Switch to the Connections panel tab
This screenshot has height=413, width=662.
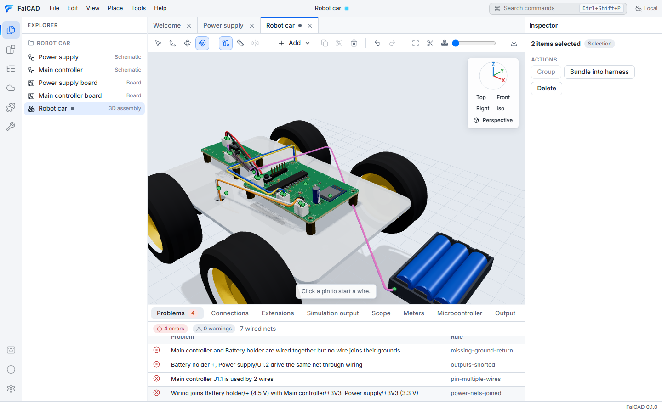pos(230,313)
